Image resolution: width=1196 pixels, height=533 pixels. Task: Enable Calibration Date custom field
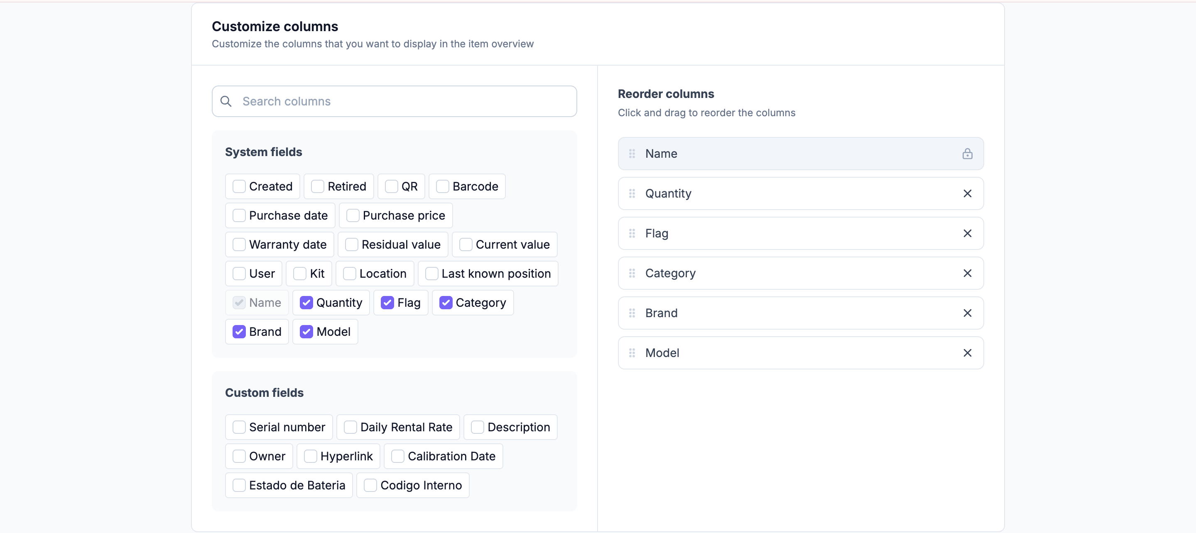pyautogui.click(x=398, y=457)
